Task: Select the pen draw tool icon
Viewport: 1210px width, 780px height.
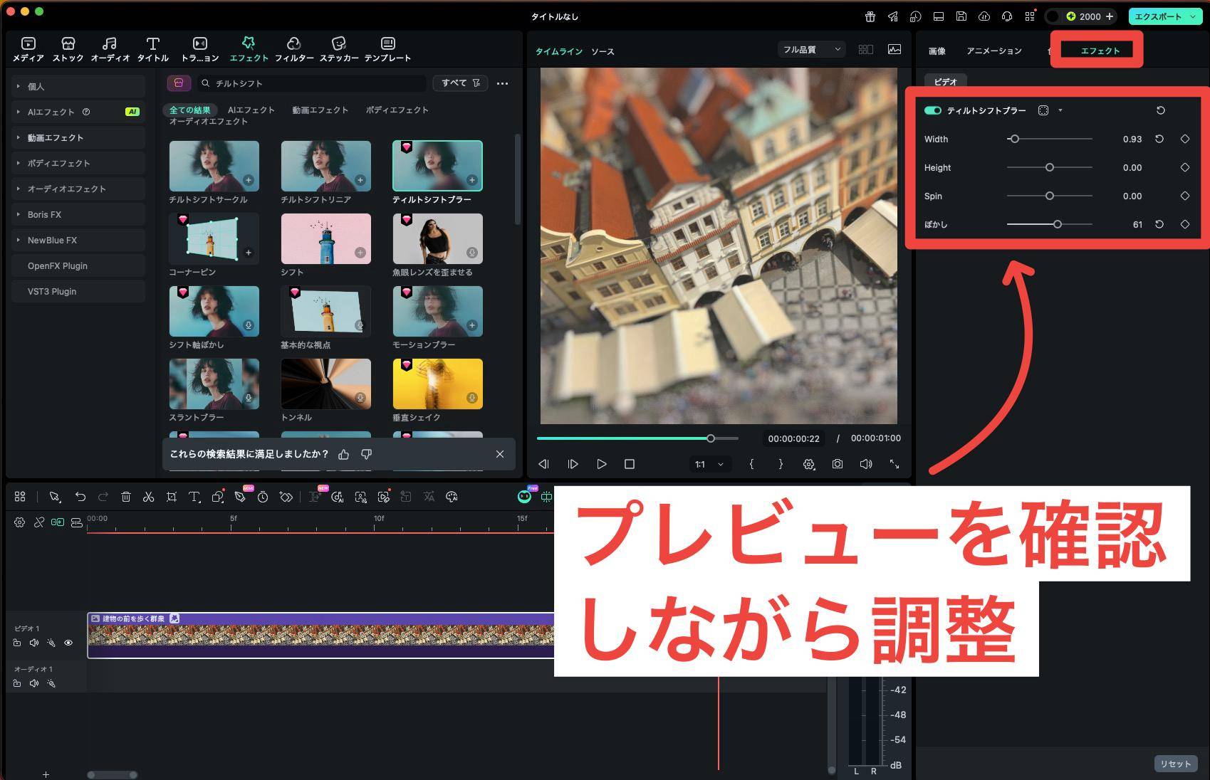Action: point(240,497)
